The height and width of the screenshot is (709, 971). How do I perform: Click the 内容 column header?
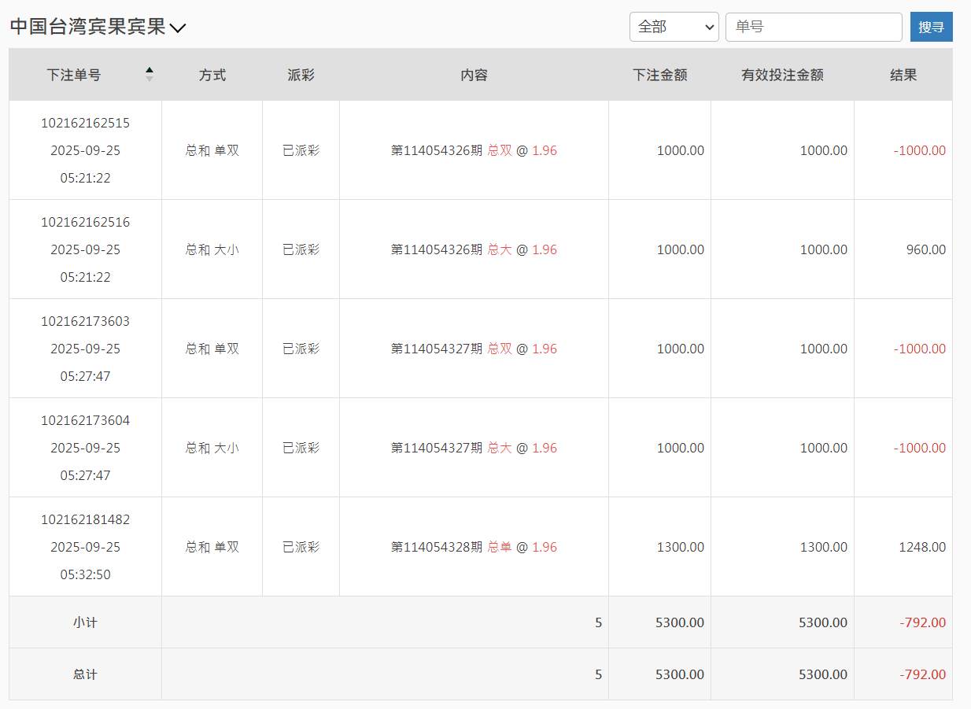click(x=474, y=75)
